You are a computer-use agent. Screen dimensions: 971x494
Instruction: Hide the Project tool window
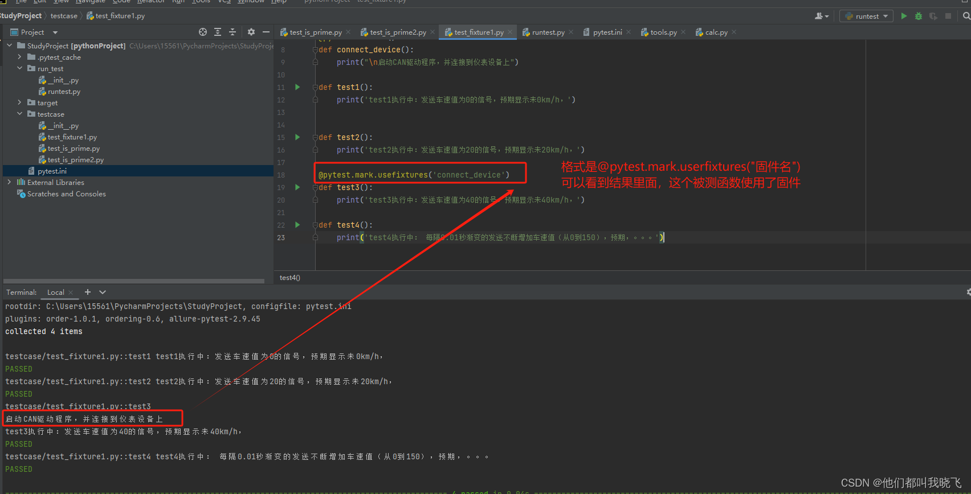pos(266,32)
